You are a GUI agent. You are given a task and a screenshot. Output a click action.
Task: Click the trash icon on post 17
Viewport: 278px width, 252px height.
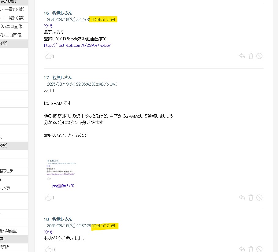pos(251,198)
